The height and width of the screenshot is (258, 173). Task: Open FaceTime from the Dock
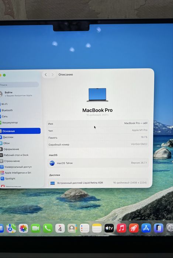[35, 229]
